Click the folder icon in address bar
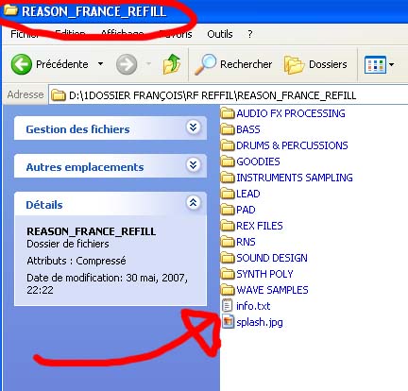Image resolution: width=408 pixels, height=391 pixels. [59, 94]
